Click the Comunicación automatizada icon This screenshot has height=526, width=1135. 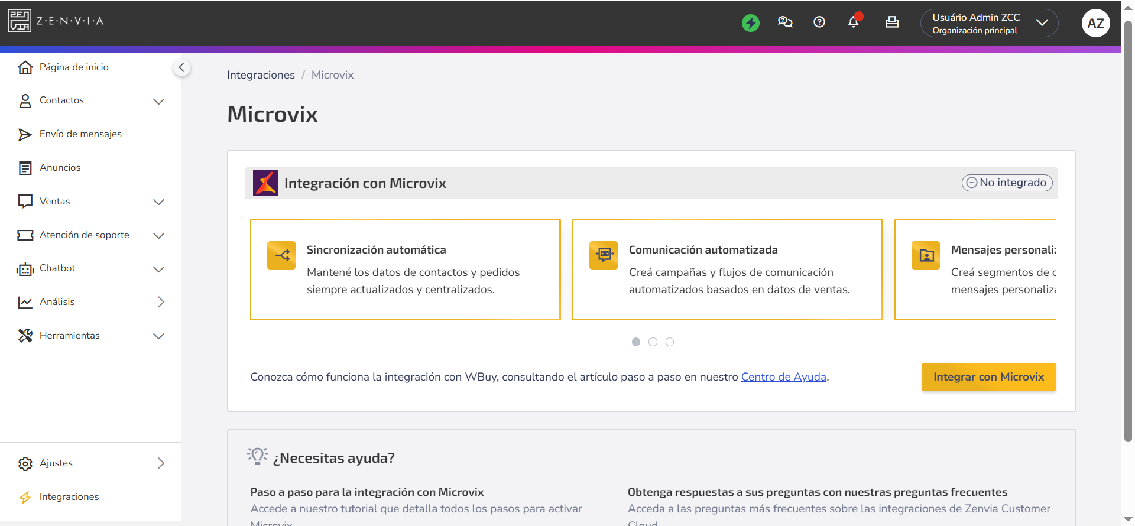coord(604,255)
